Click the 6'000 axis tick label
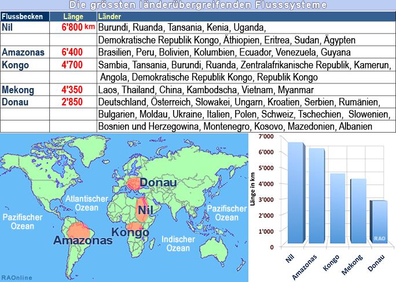The image size is (396, 282). click(266, 152)
